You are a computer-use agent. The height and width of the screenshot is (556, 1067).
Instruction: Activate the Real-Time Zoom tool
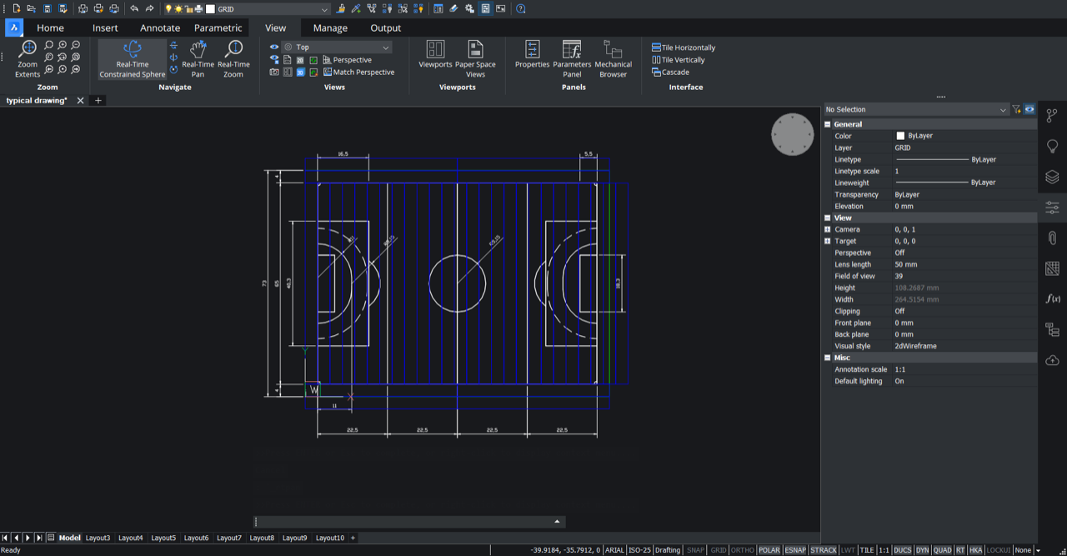pyautogui.click(x=233, y=58)
